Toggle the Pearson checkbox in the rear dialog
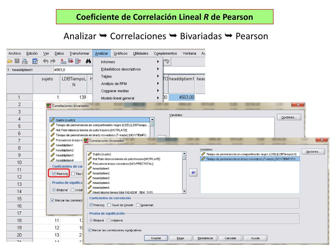Screen dimensions: 332x249 [54, 174]
